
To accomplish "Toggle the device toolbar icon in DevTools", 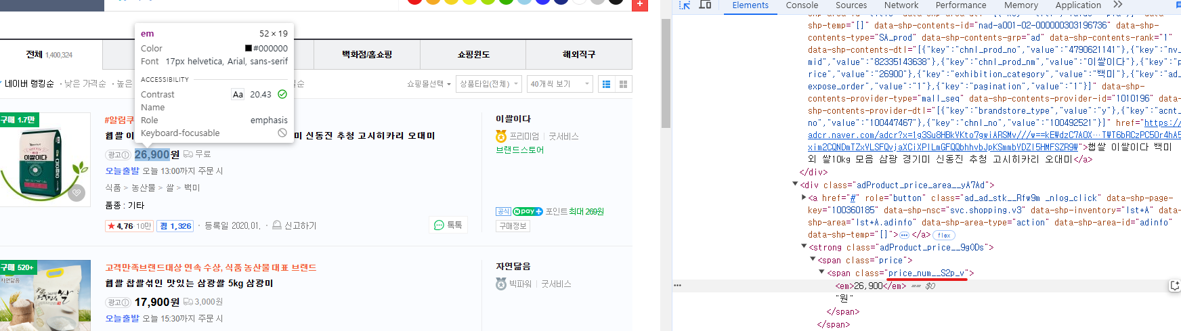I will pos(705,5).
